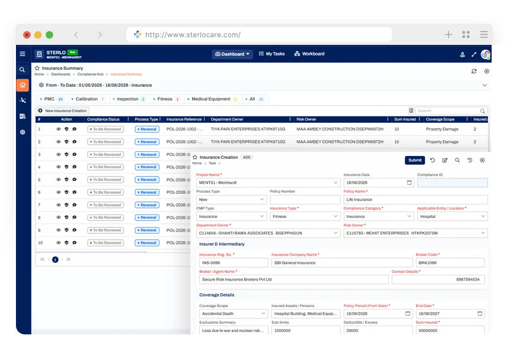Image resolution: width=507 pixels, height=358 pixels.
Task: Click shield icon in row 5
Action: click(67, 180)
